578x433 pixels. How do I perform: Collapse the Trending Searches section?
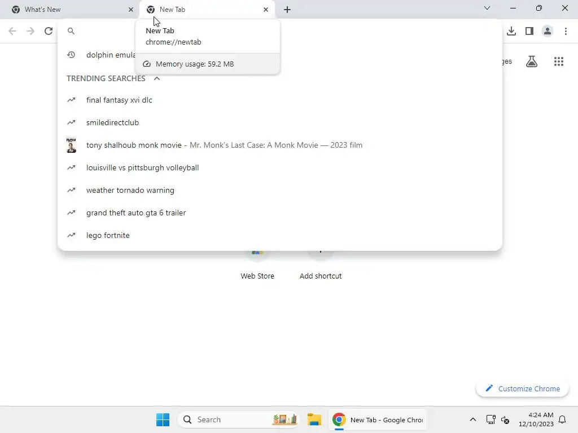pos(157,78)
